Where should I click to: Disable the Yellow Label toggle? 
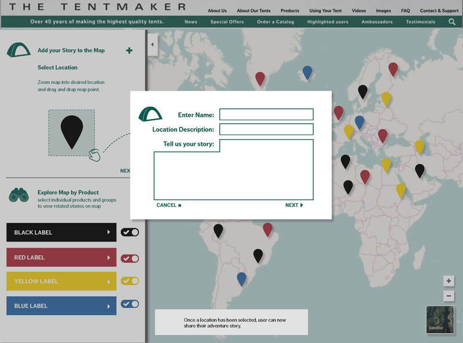[x=130, y=281]
